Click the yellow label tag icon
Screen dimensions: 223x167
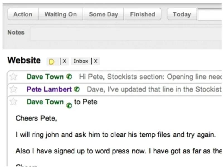pyautogui.click(x=52, y=62)
